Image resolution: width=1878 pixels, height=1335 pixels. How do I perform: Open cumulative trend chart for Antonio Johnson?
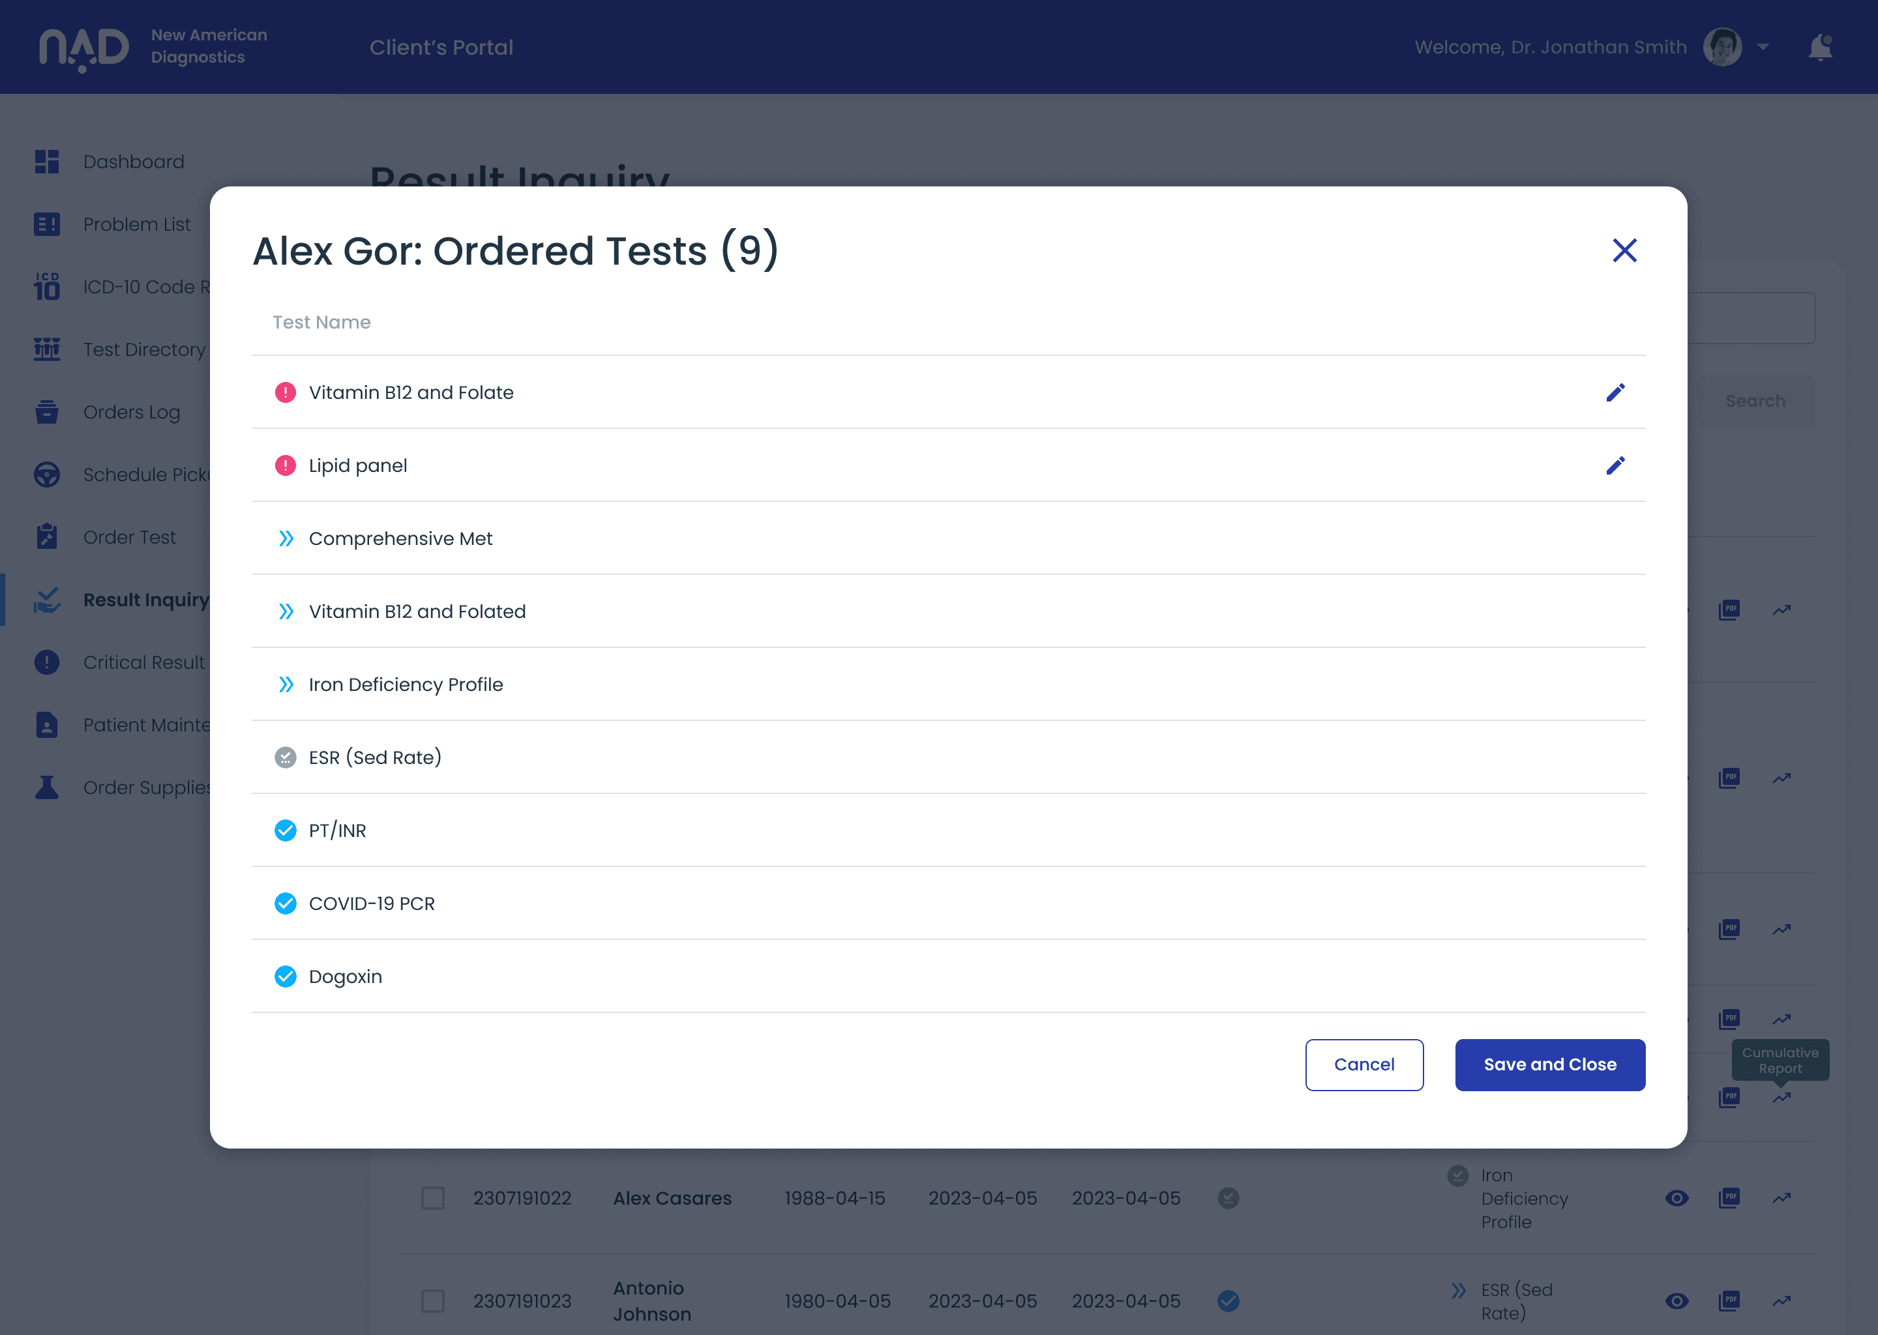tap(1781, 1300)
